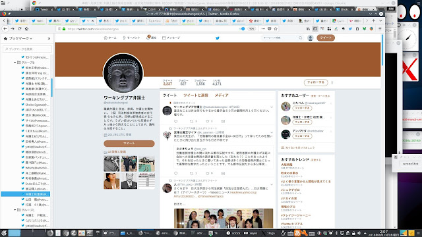Open a new Firefox tab with plus

tap(374, 20)
